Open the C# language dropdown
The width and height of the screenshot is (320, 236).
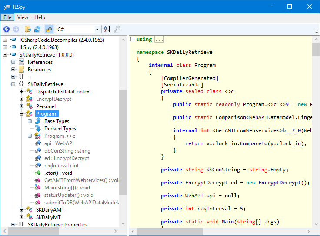pyautogui.click(x=97, y=30)
